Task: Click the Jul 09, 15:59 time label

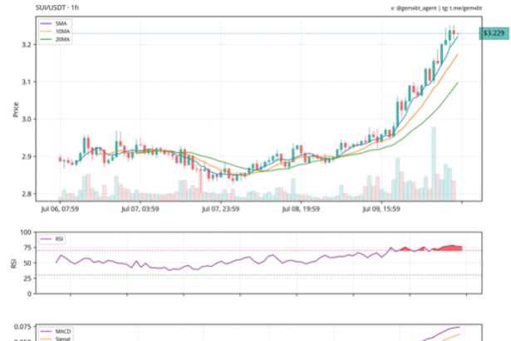Action: click(x=382, y=211)
